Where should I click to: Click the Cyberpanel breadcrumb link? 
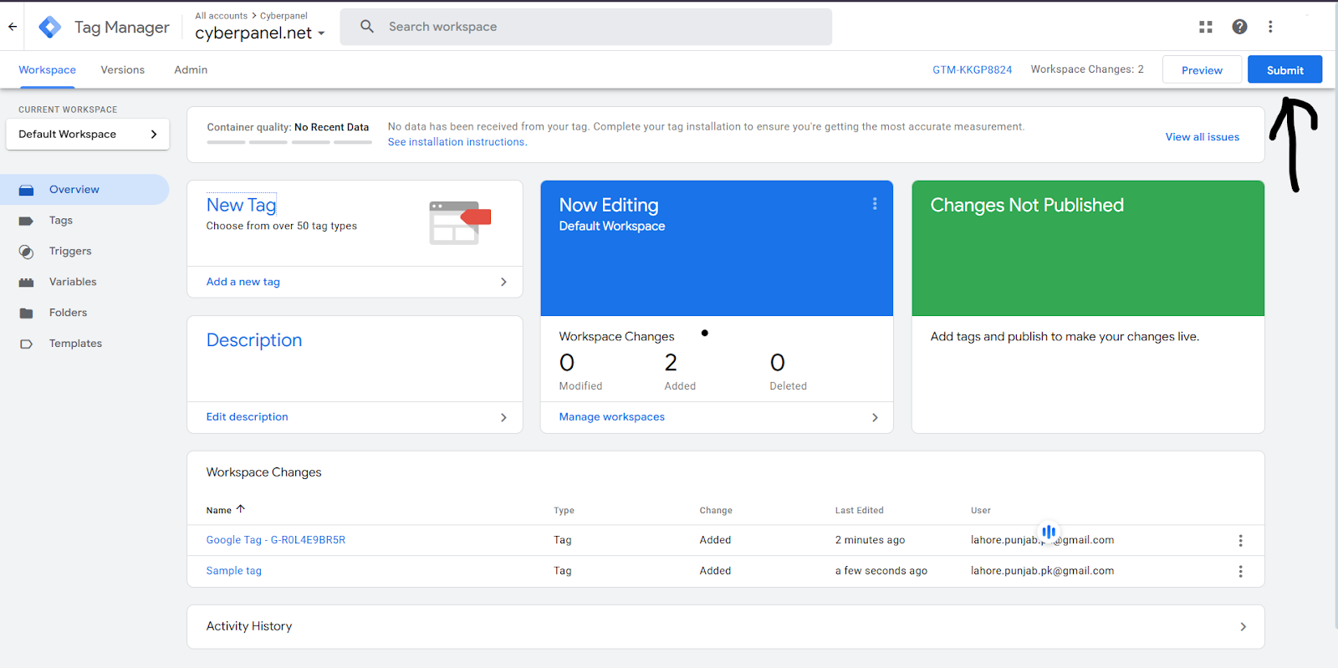(283, 16)
